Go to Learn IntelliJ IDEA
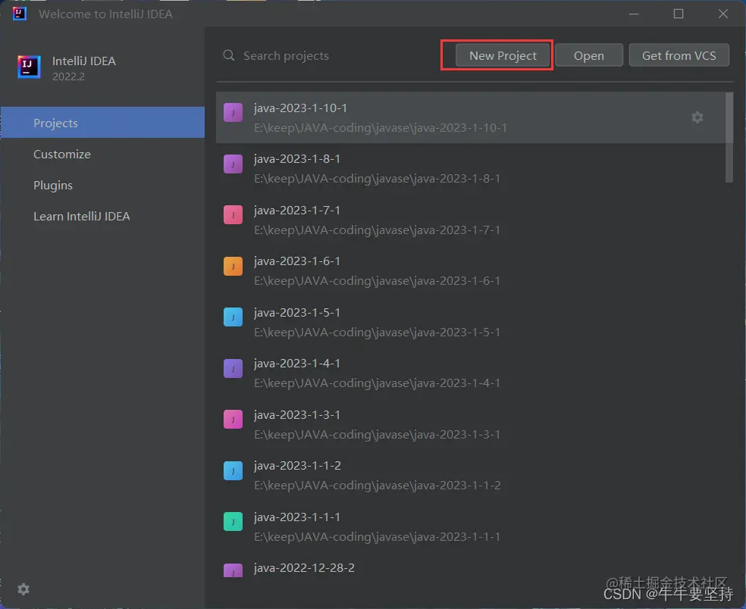The width and height of the screenshot is (746, 609). [x=103, y=217]
